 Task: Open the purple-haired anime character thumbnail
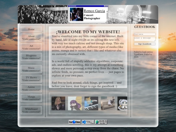(x=75, y=103)
